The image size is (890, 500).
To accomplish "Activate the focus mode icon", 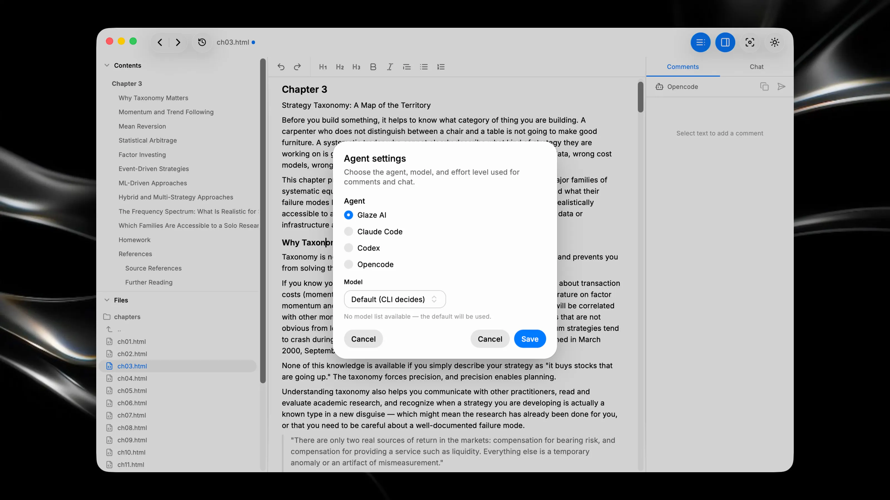I will 750,42.
